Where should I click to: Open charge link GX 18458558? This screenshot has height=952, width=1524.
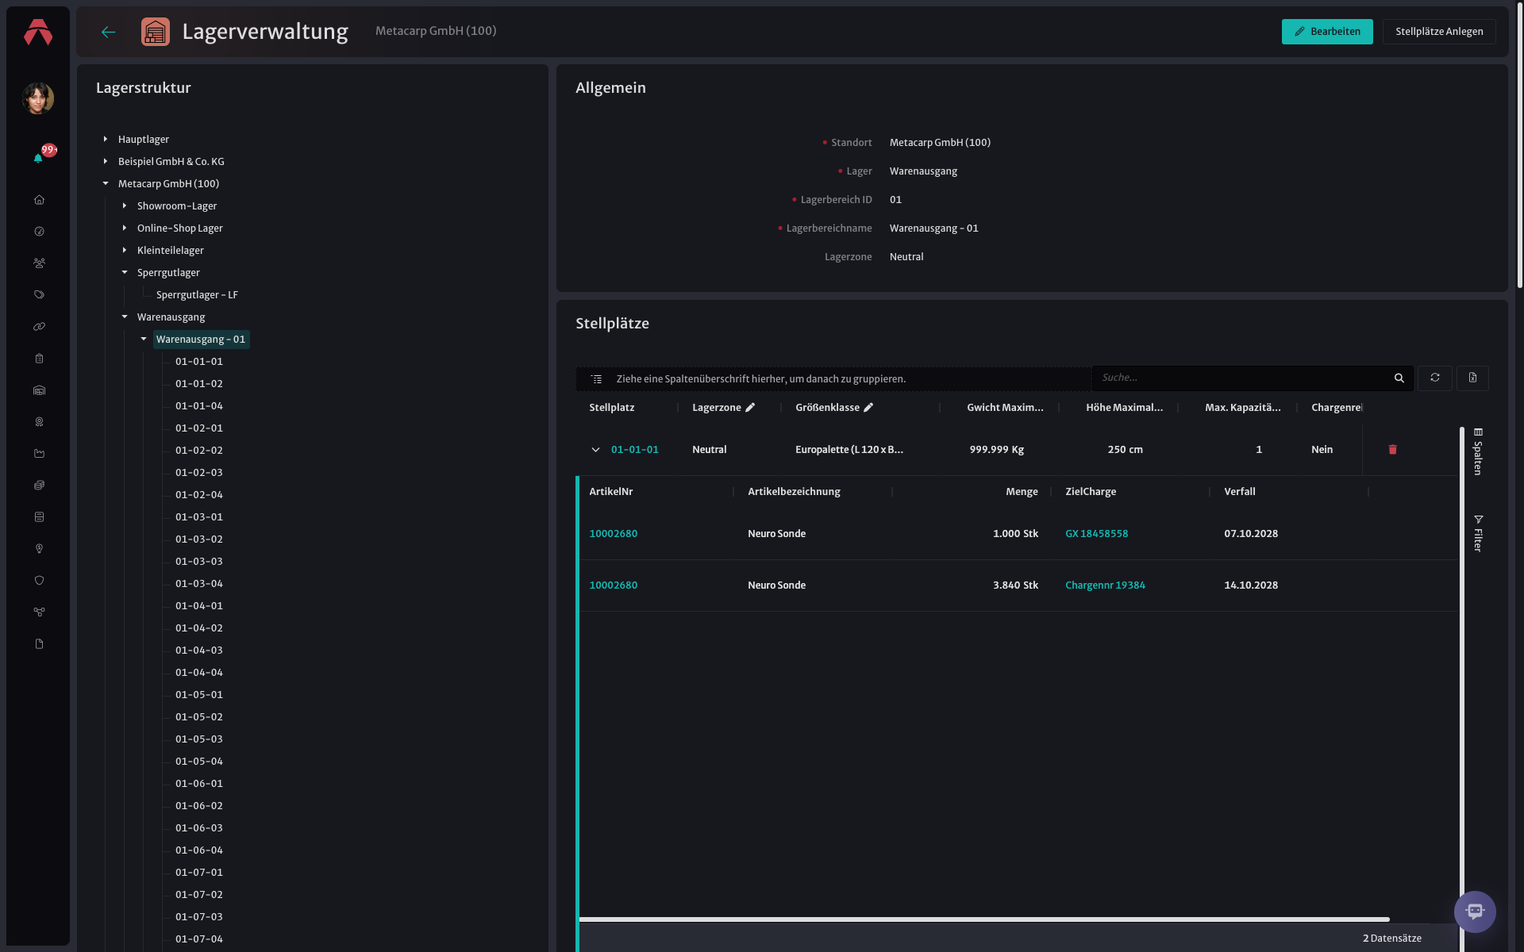(x=1096, y=534)
